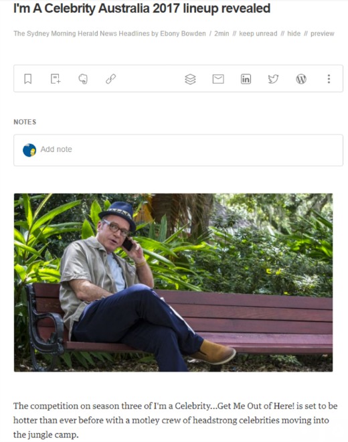Copy the article link icon
The height and width of the screenshot is (442, 348).
(x=110, y=78)
